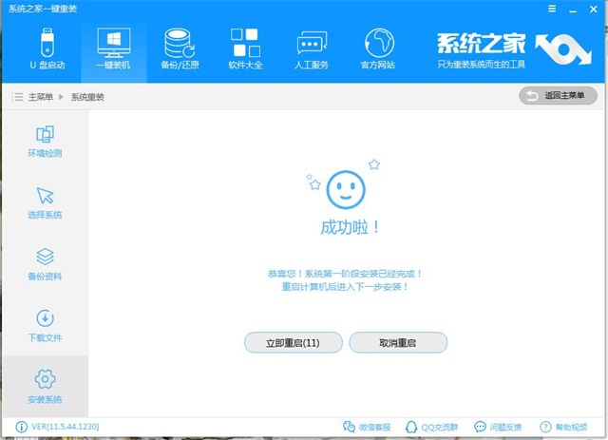The image size is (608, 440).
Task: Open 微信客服 WeChat customer service
Action: tap(366, 427)
